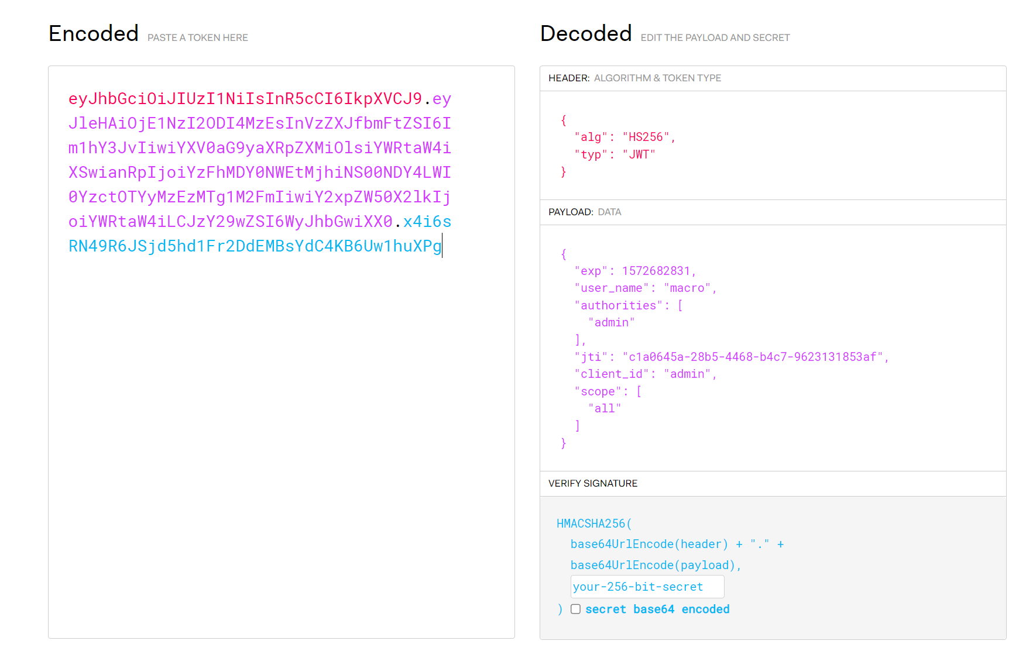The image size is (1019, 651).
Task: Click the "exp" value 1572682831 in payload
Action: (x=656, y=271)
